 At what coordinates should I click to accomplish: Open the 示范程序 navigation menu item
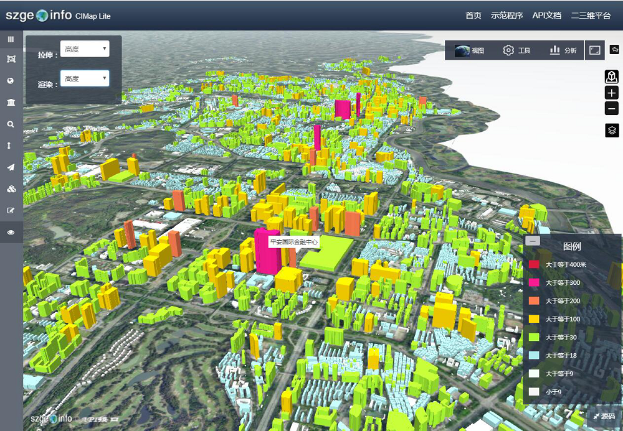[x=506, y=16]
